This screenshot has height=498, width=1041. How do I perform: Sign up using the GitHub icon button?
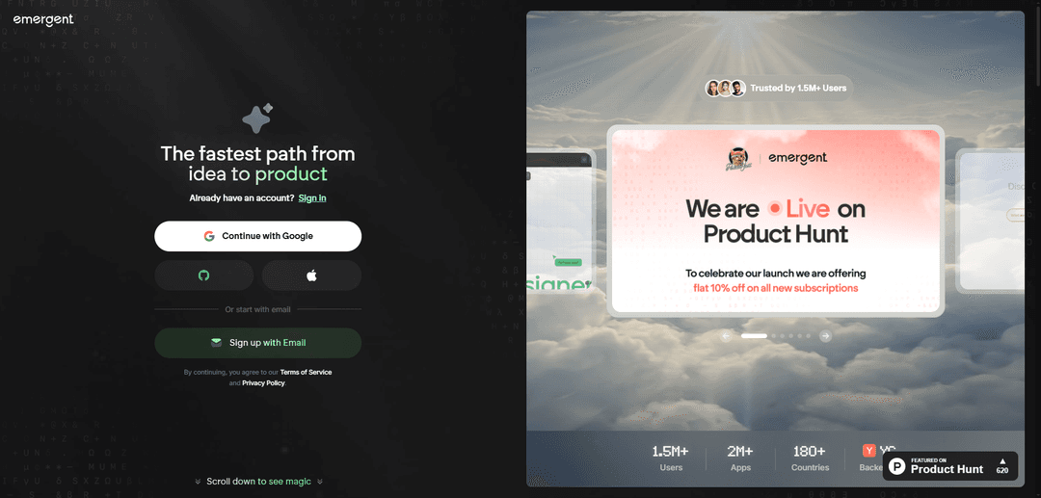pos(203,275)
